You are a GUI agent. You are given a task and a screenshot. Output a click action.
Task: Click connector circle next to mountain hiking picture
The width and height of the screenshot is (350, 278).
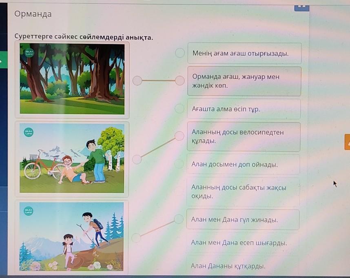(x=136, y=238)
